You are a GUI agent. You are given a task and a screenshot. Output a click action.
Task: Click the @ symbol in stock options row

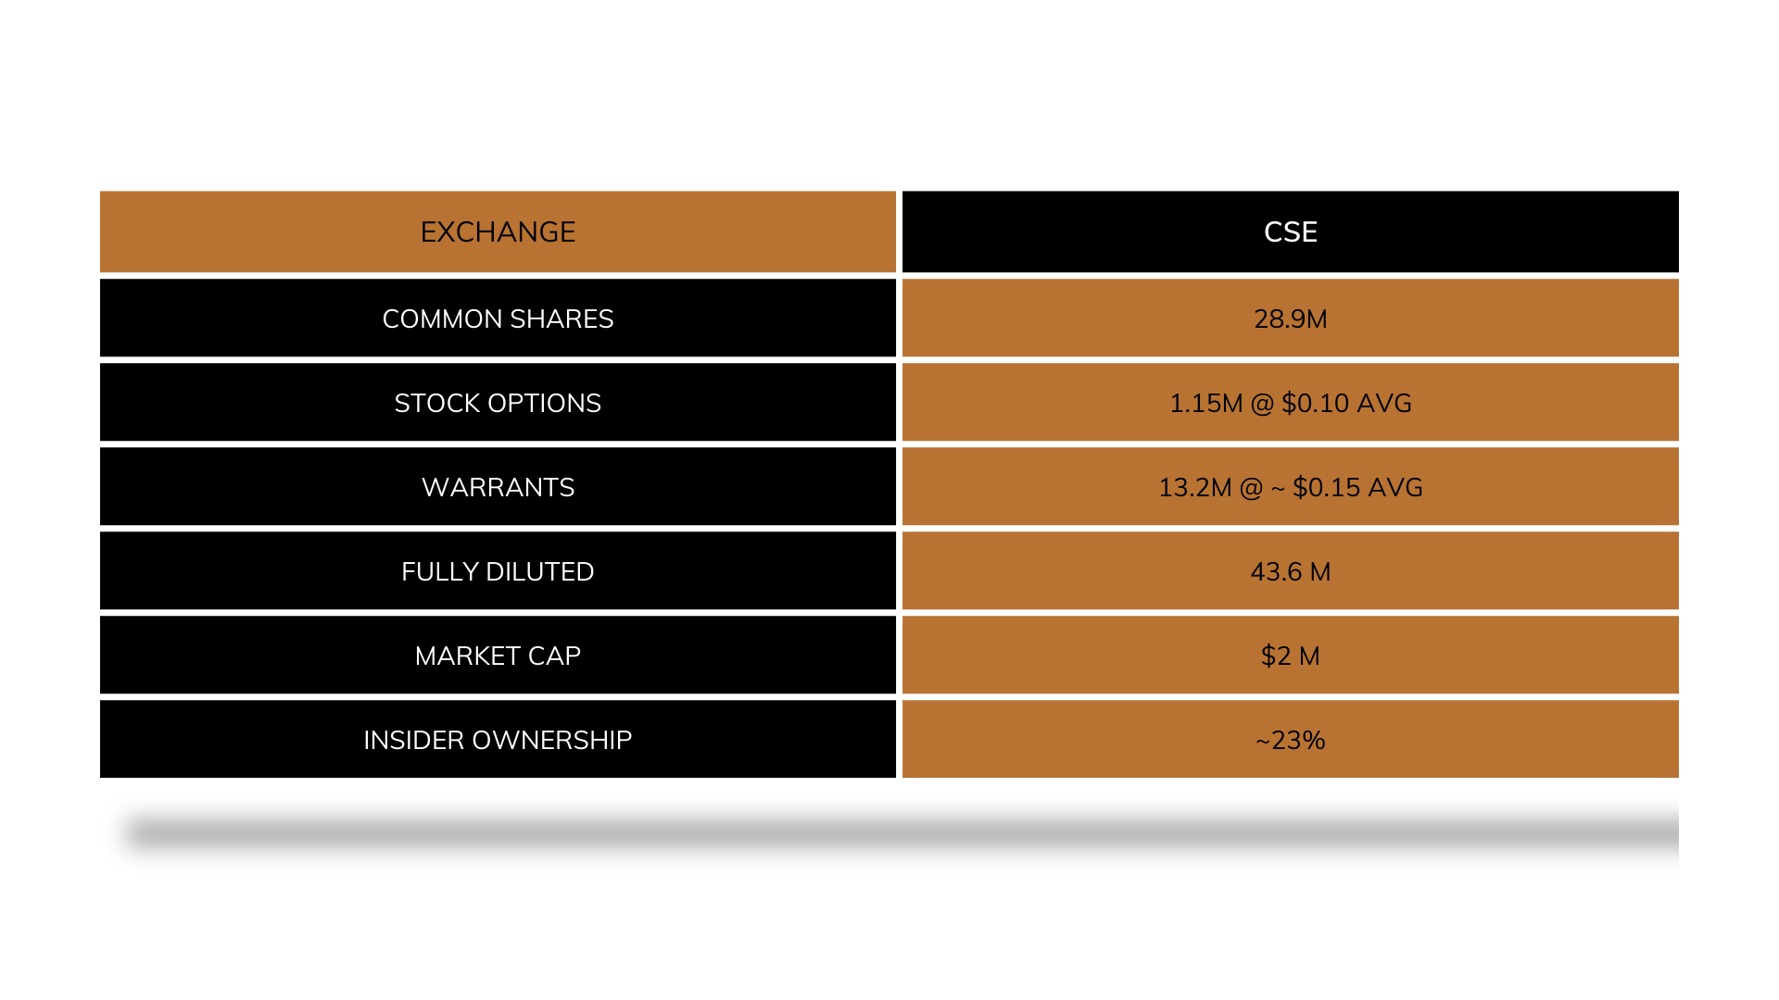tap(1262, 404)
